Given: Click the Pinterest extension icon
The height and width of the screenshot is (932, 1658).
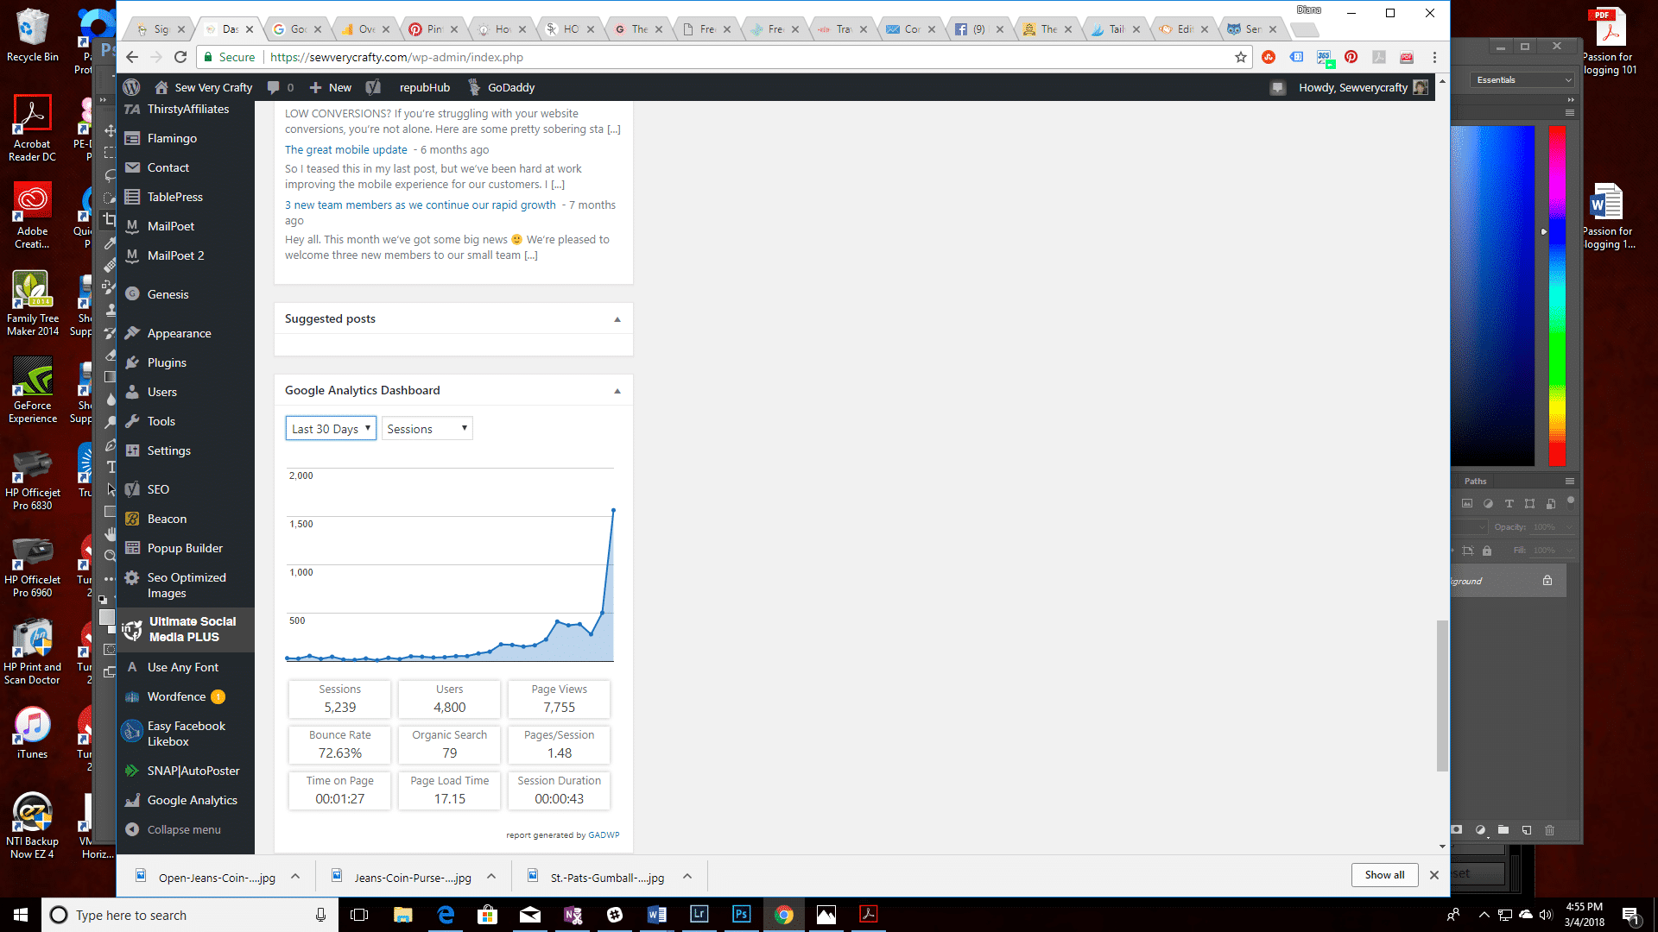Looking at the screenshot, I should point(1351,57).
